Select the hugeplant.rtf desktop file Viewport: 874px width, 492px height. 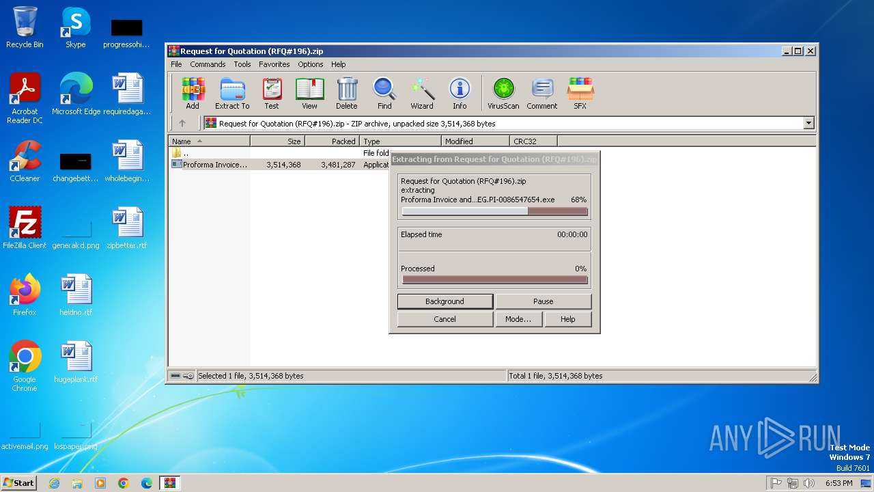pos(76,362)
